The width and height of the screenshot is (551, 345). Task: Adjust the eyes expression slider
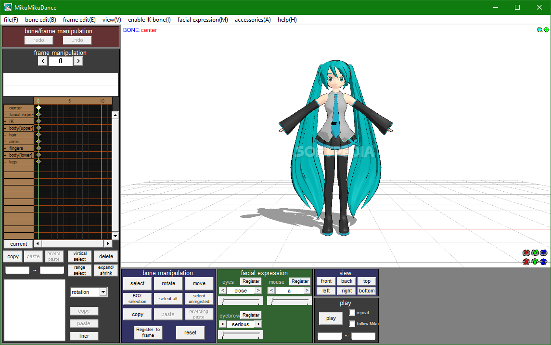(241, 301)
